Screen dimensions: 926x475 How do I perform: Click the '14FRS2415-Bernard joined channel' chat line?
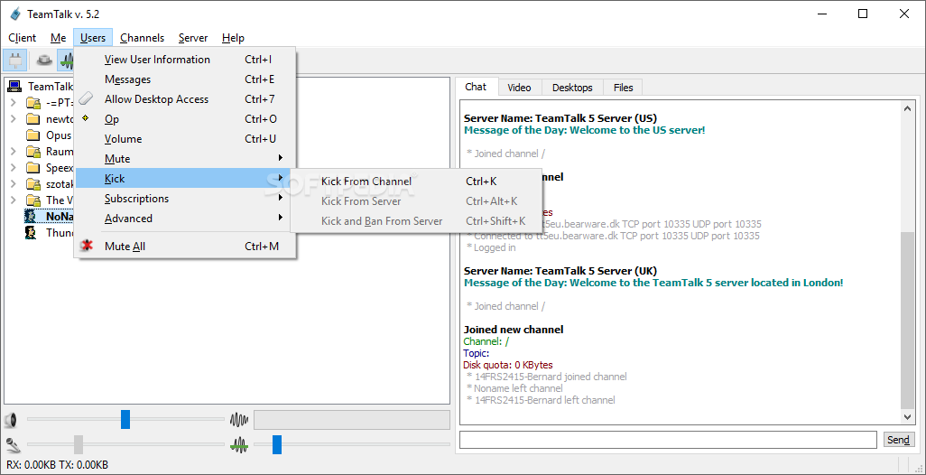pos(547,377)
